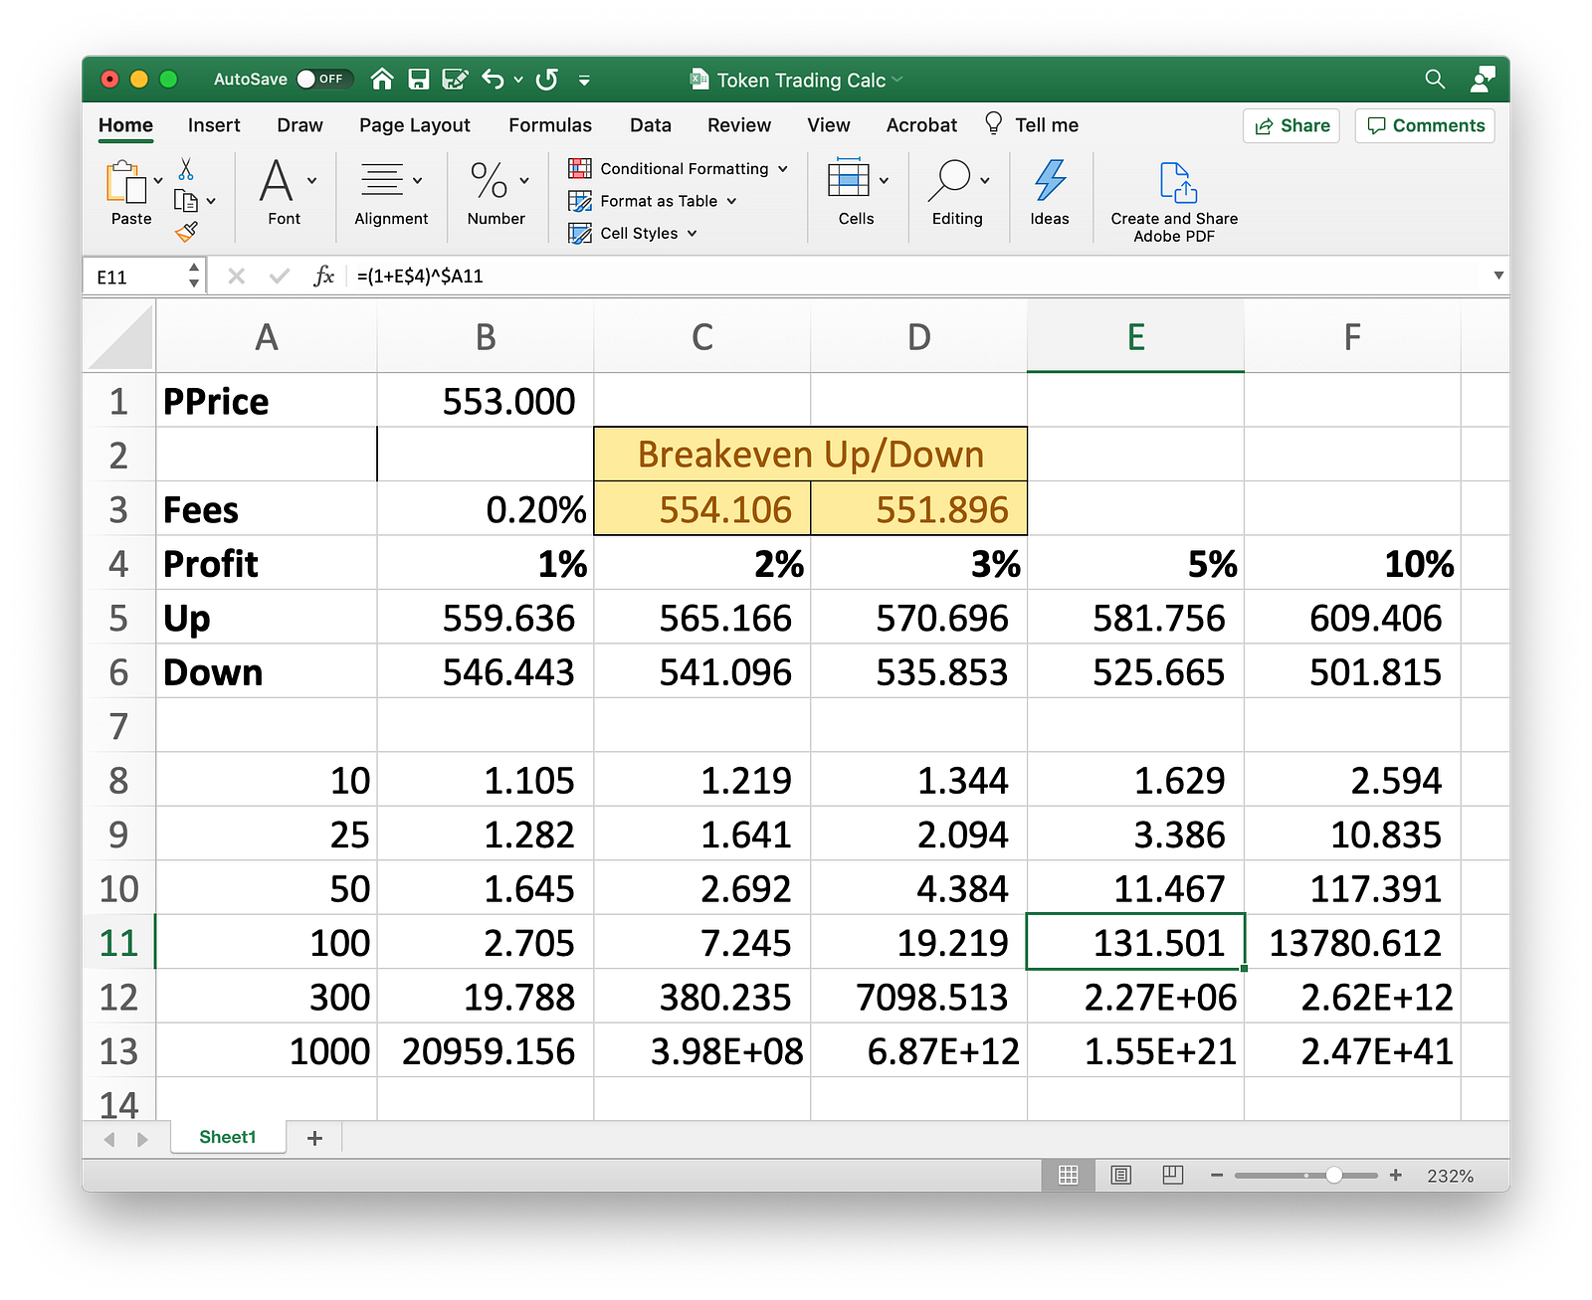1592x1300 pixels.
Task: Click the zoom slider handle
Action: coord(1333,1176)
